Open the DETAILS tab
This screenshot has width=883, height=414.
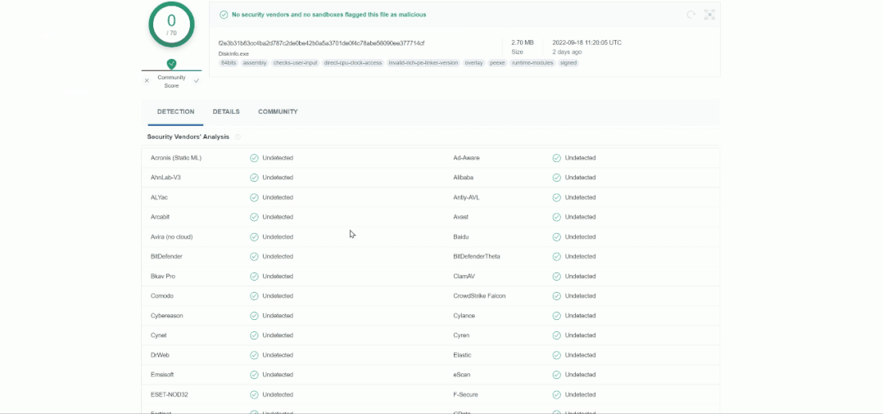coord(226,112)
